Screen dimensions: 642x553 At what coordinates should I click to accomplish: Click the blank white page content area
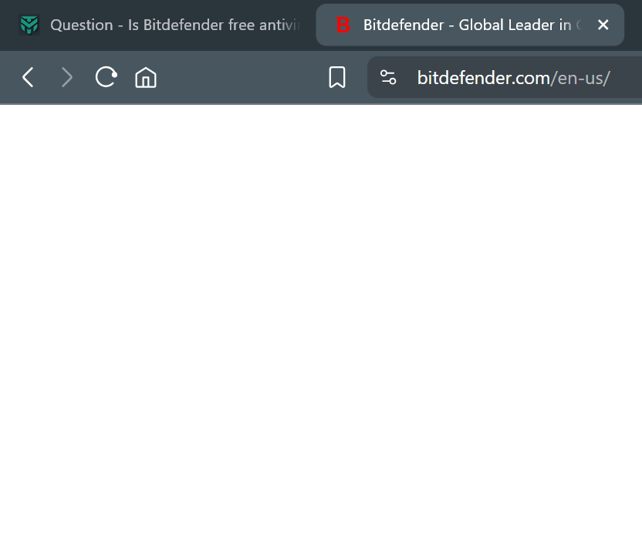[321, 329]
